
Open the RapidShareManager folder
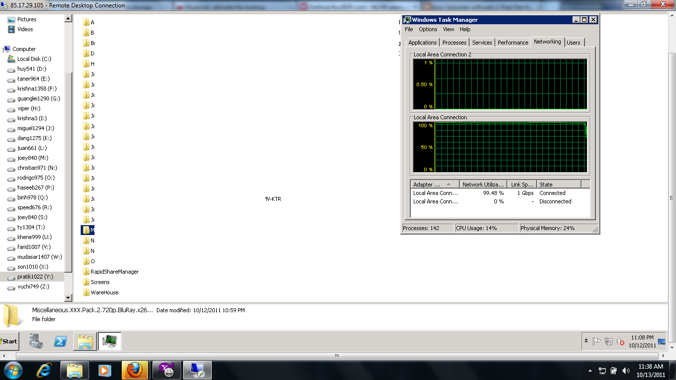pyautogui.click(x=114, y=272)
